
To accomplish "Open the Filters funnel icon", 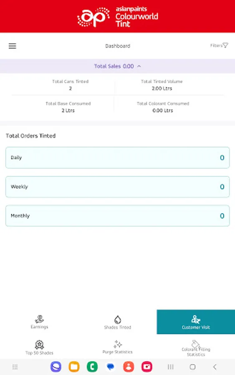I will point(225,45).
